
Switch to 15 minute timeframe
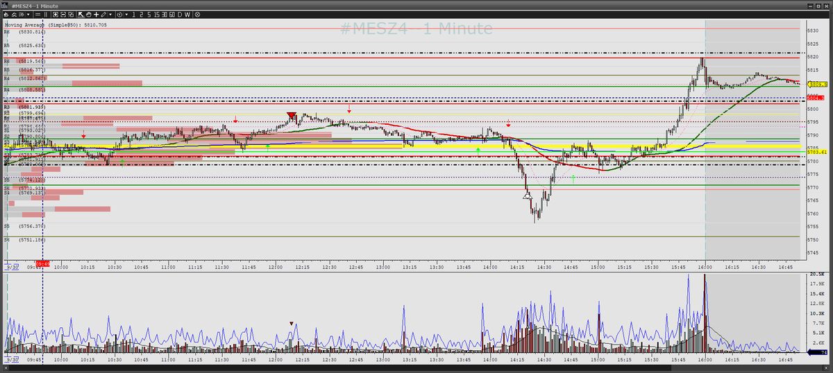(x=157, y=15)
